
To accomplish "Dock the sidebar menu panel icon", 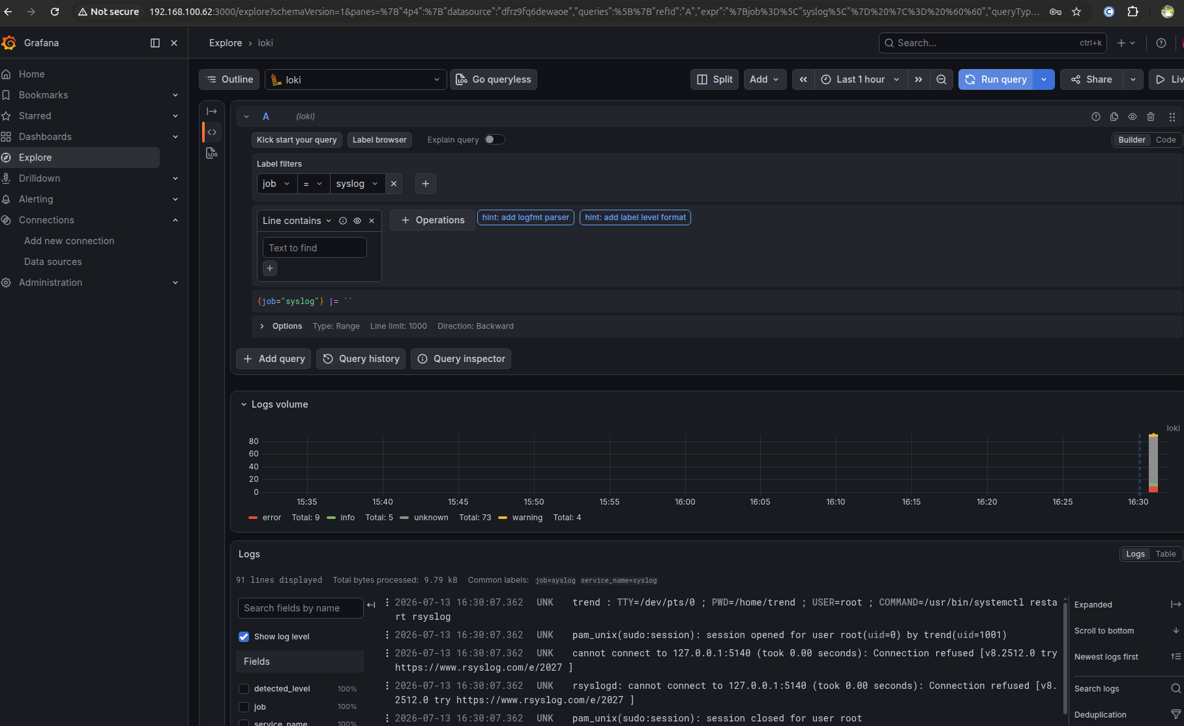I will (x=155, y=43).
